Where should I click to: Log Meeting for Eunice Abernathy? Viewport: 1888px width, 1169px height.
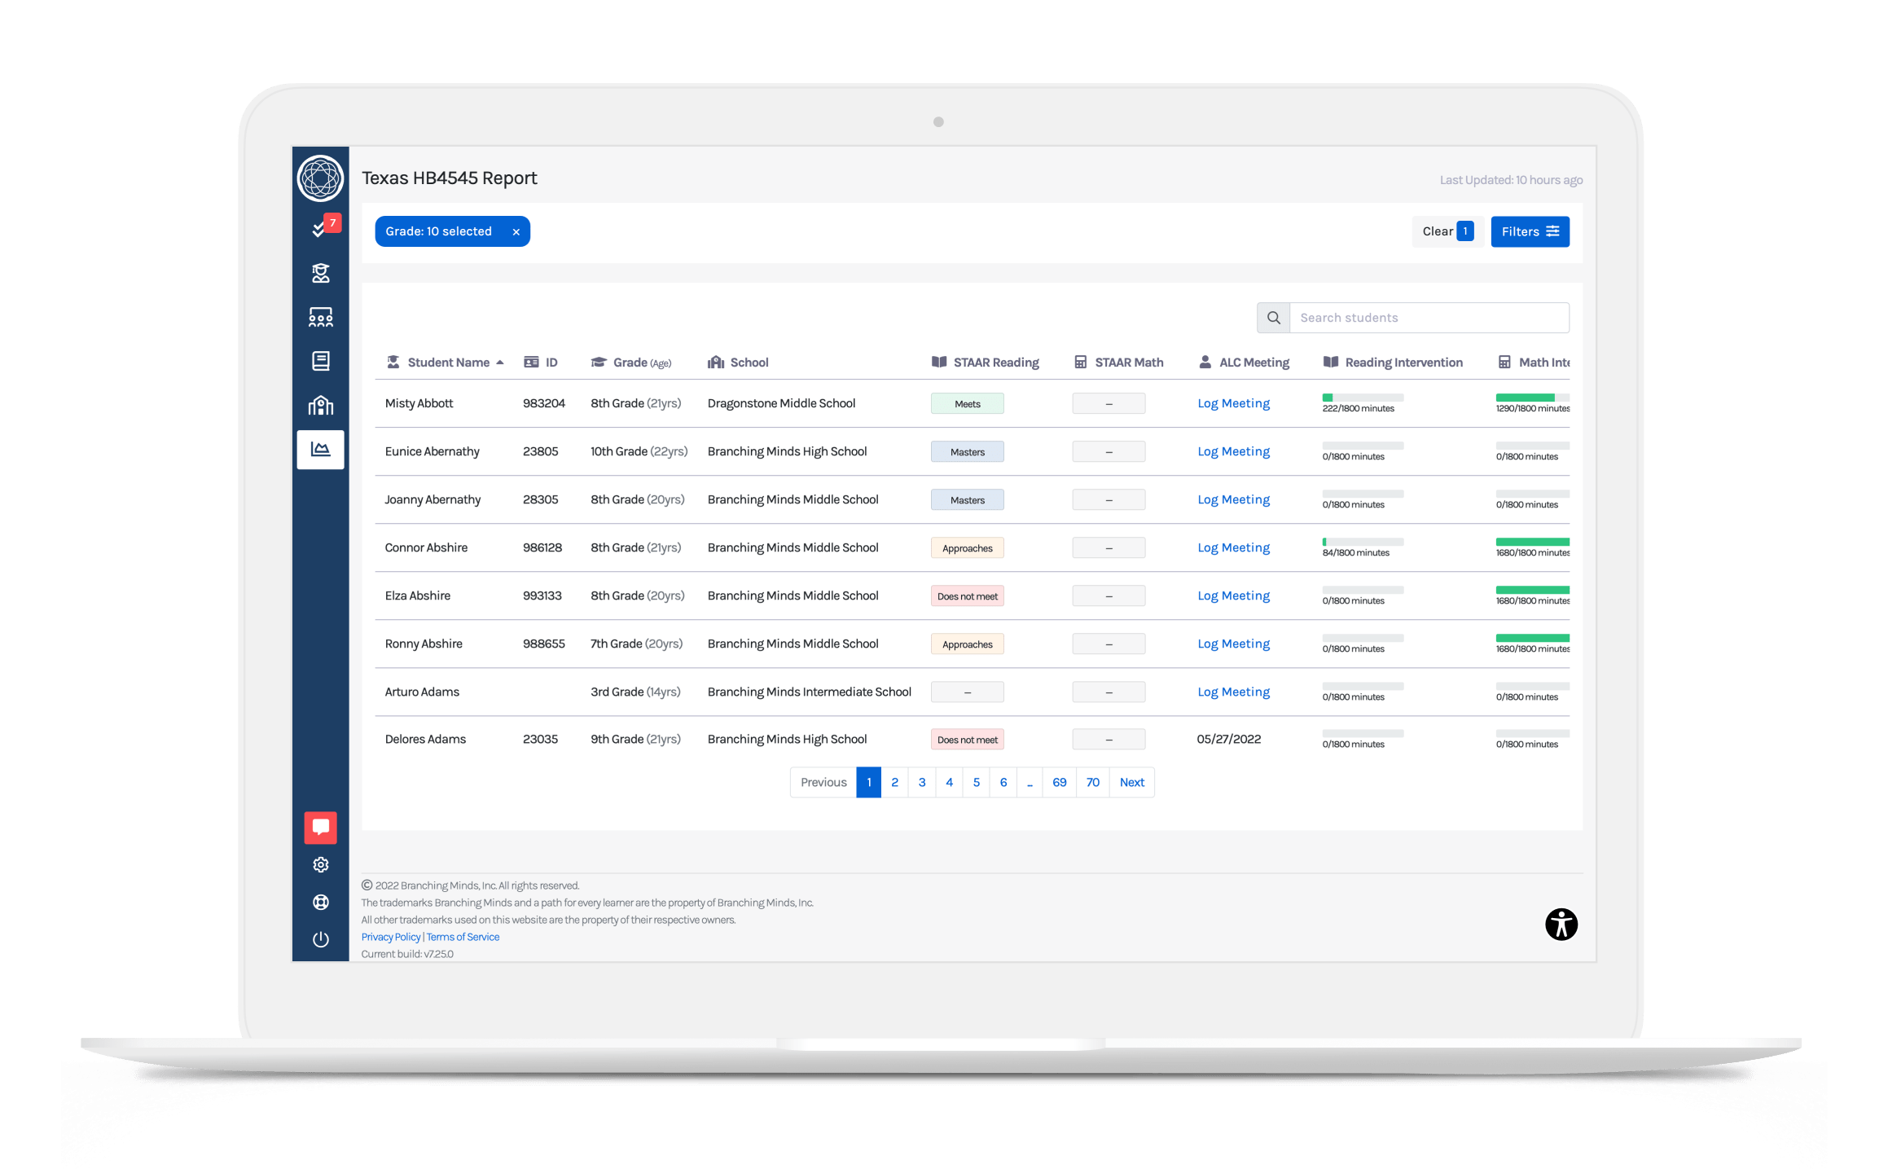point(1233,451)
